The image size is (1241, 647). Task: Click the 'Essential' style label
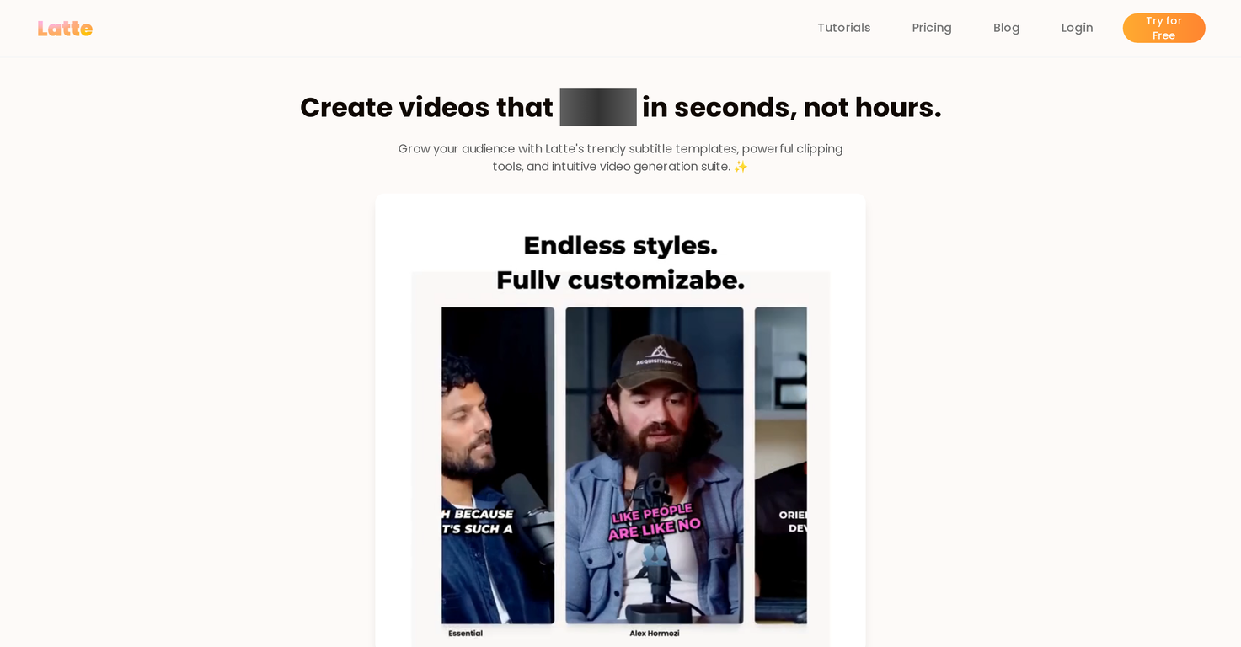465,633
